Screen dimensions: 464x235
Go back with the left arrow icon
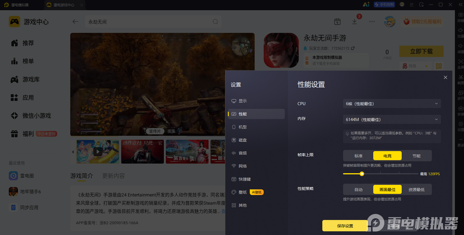(75, 22)
